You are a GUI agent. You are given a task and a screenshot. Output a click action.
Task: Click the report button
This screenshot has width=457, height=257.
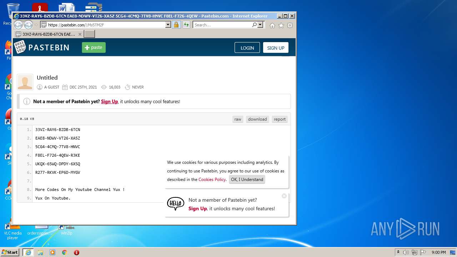coord(280,119)
